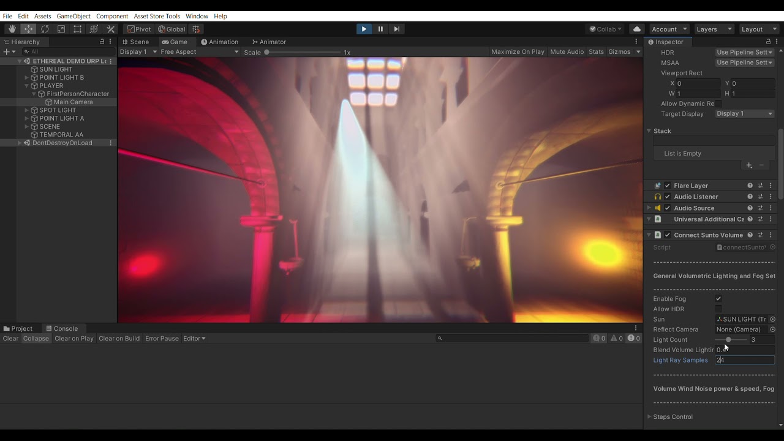Select the Transform tool
This screenshot has height=441, width=784.
coord(94,29)
